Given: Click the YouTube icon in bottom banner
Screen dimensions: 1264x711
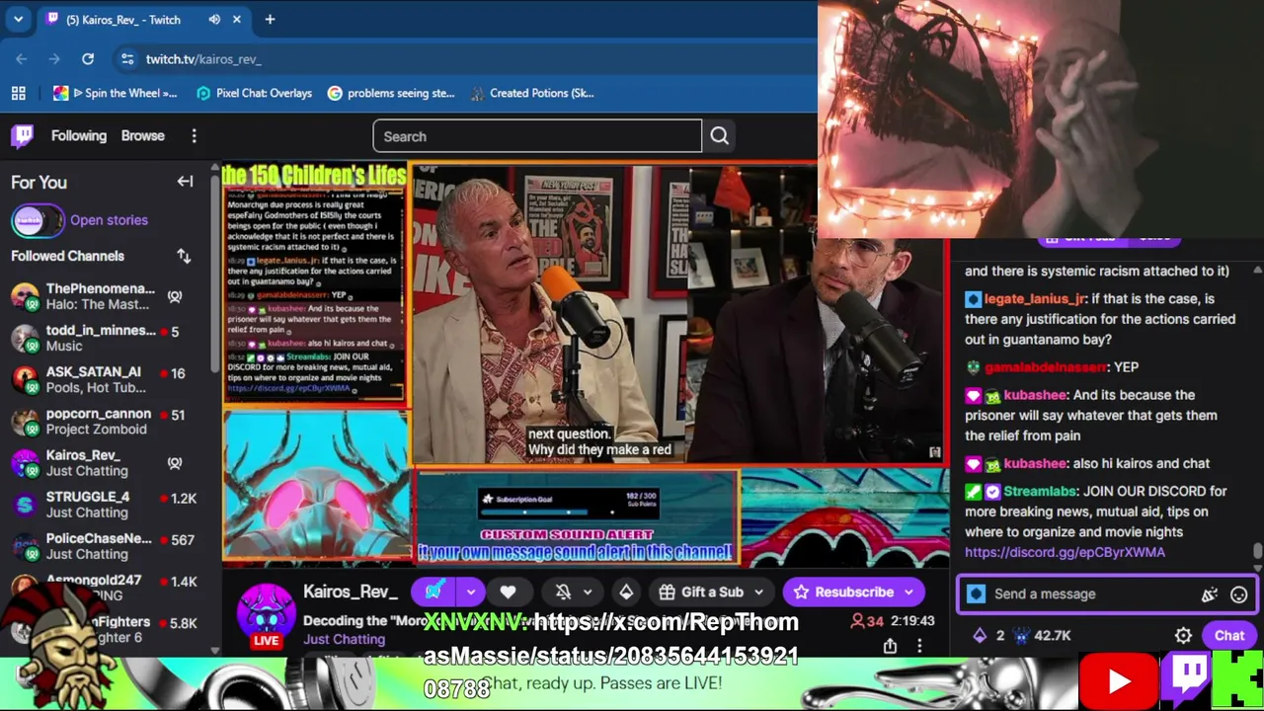Looking at the screenshot, I should point(1119,681).
